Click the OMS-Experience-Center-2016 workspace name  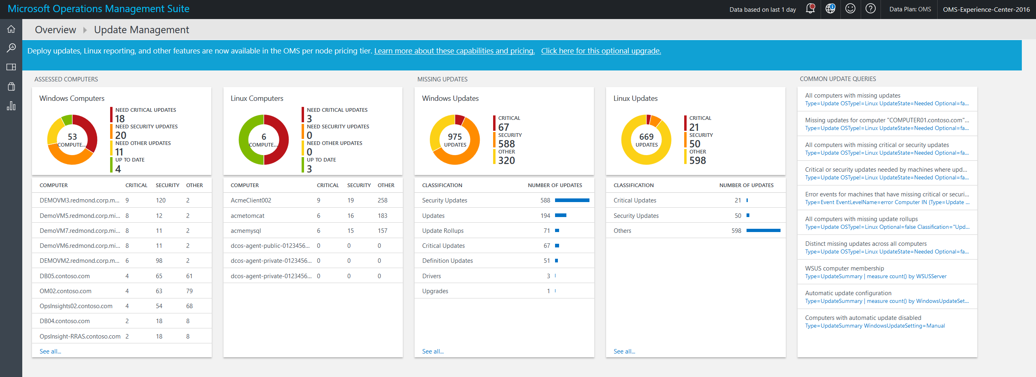click(x=986, y=9)
